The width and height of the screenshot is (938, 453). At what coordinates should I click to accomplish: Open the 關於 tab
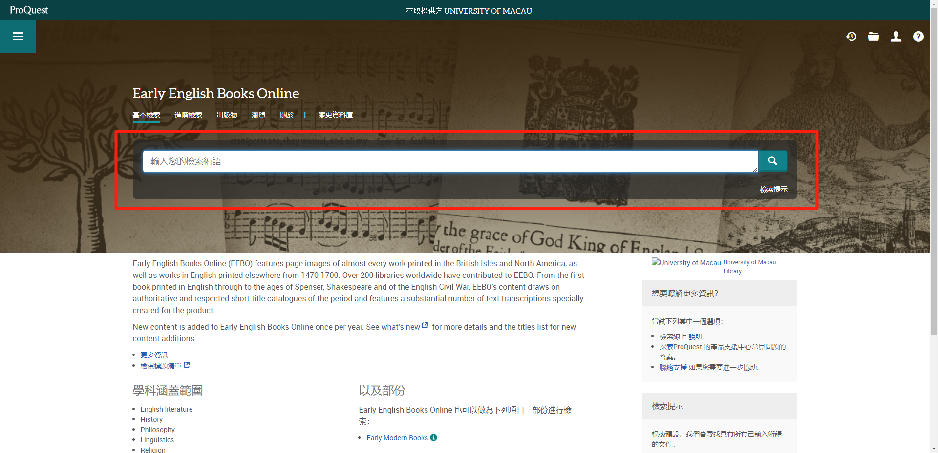click(x=287, y=115)
